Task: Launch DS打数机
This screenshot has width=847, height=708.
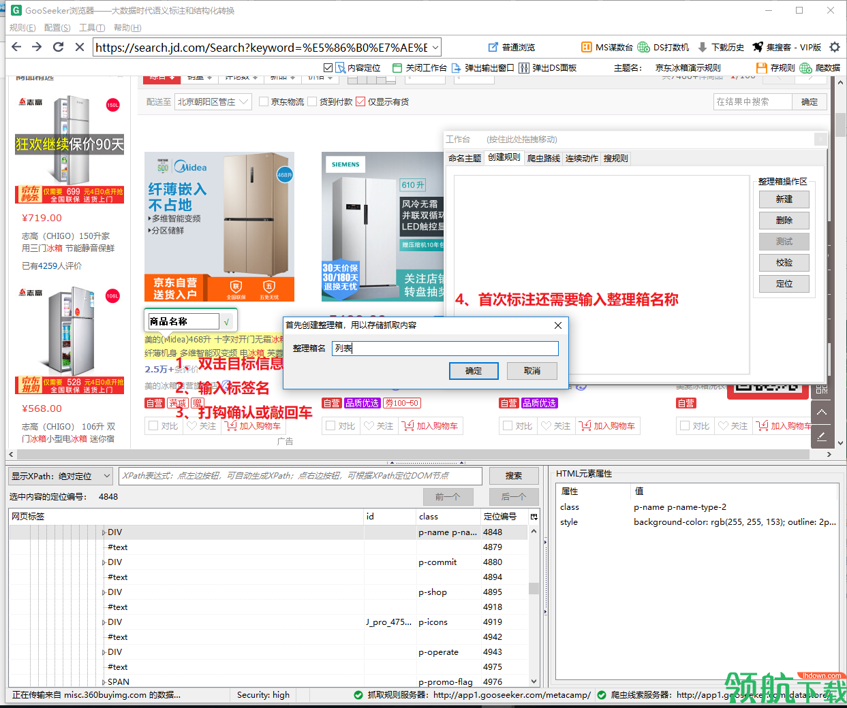Action: point(663,47)
